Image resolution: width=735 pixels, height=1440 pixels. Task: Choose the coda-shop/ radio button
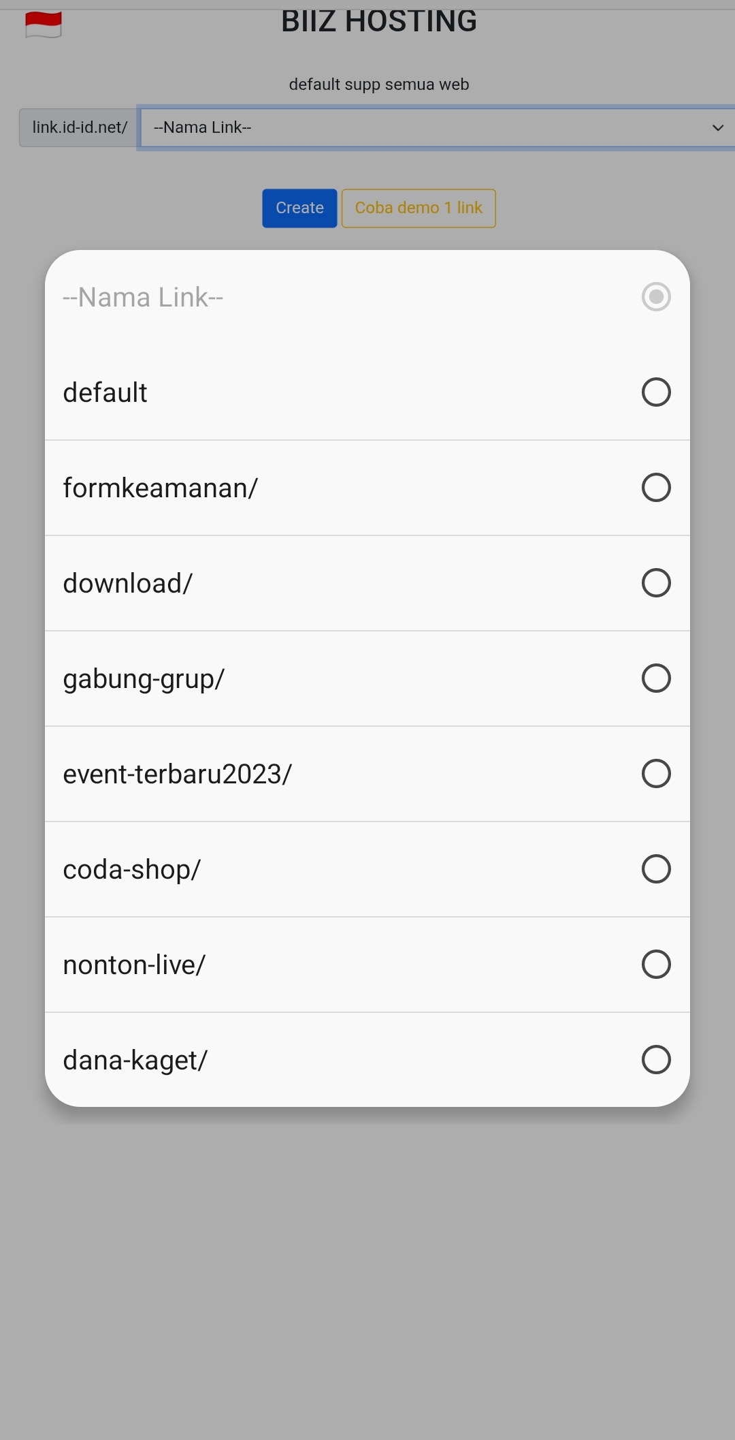tap(656, 869)
